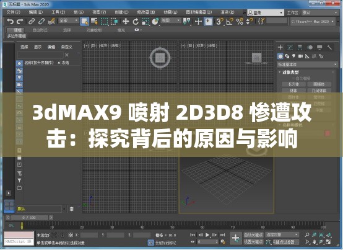Activate the Select and Scale tool
The image size is (343, 250).
(x=145, y=22)
